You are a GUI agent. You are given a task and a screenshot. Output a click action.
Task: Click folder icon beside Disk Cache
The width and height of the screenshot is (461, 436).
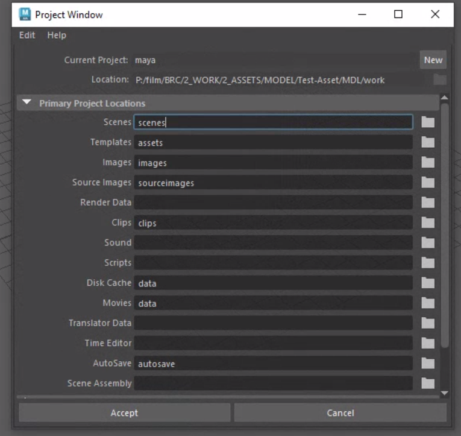click(428, 283)
